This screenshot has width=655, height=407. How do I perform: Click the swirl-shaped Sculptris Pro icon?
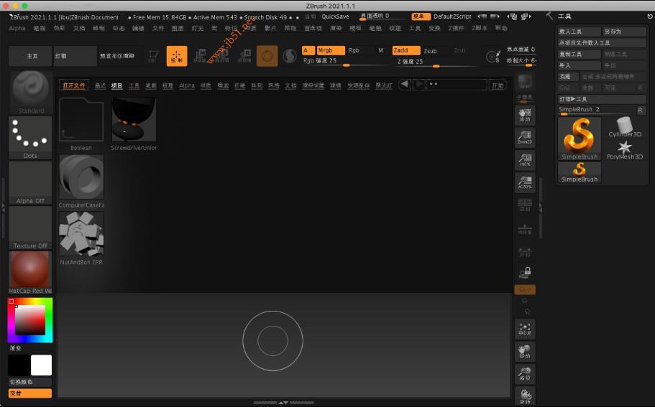(x=290, y=56)
